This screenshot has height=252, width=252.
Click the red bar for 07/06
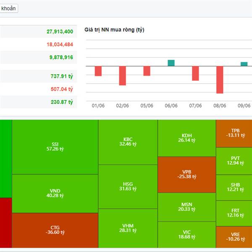(195, 73)
